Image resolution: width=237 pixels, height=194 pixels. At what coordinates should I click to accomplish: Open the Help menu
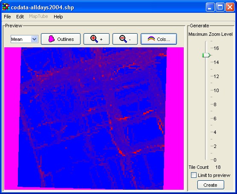(58, 17)
